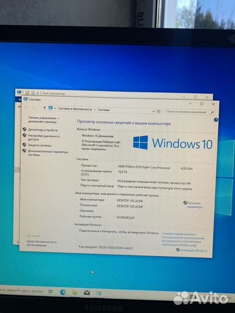The image size is (235, 313).
Task: Click processor value "AMD FX(tm)-8350 Eight-Core Processor"
Action: [144, 168]
